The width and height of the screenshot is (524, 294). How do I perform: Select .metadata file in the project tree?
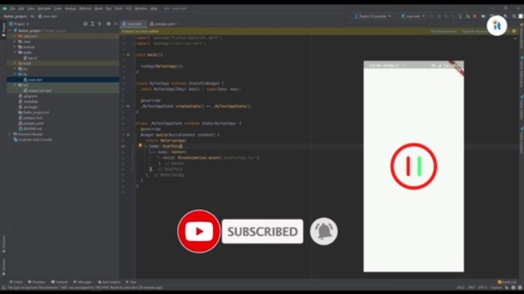coord(28,101)
